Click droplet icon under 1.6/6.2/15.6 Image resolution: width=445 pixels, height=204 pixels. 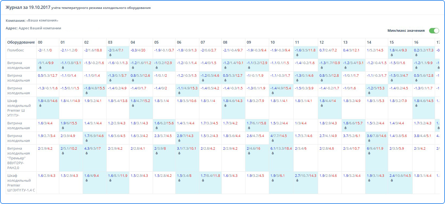(157, 128)
